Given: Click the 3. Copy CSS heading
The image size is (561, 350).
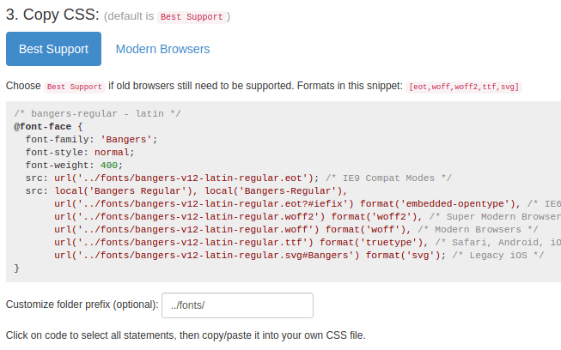Looking at the screenshot, I should [52, 15].
